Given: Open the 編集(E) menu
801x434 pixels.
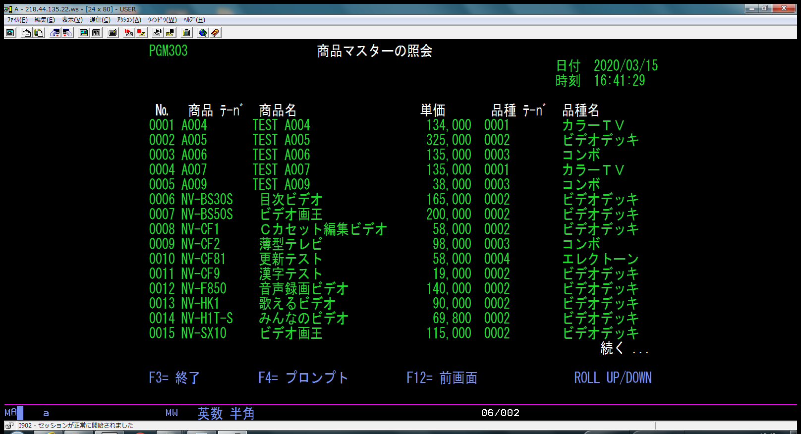Looking at the screenshot, I should (x=45, y=20).
